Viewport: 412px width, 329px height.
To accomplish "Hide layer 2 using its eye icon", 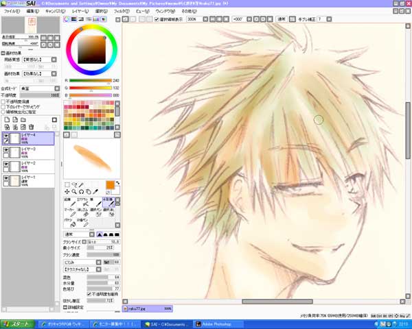I will (5, 164).
